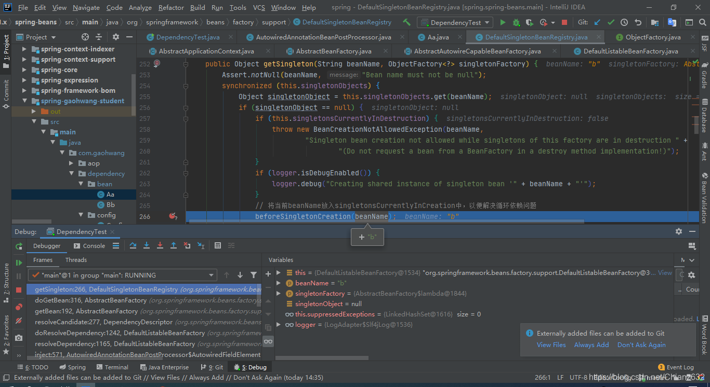Step into using the blue down arrow
This screenshot has height=387, width=710.
[147, 245]
